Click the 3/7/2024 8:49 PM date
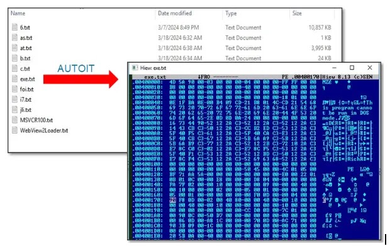The image size is (390, 246). point(179,28)
